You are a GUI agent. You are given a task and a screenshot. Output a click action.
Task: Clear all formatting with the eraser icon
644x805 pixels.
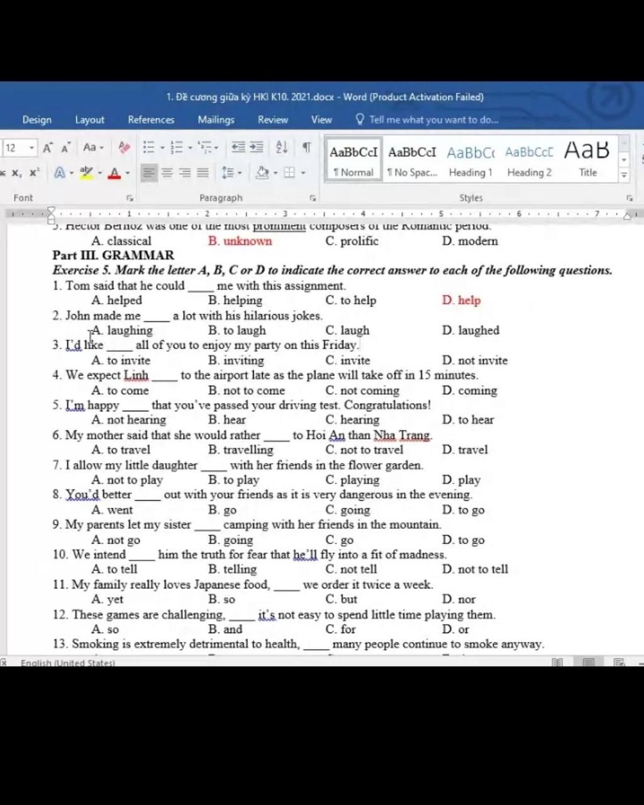coord(124,148)
